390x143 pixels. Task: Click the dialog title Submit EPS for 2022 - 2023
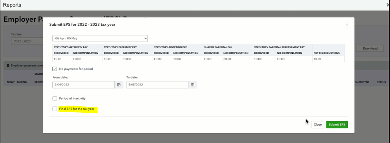82,25
